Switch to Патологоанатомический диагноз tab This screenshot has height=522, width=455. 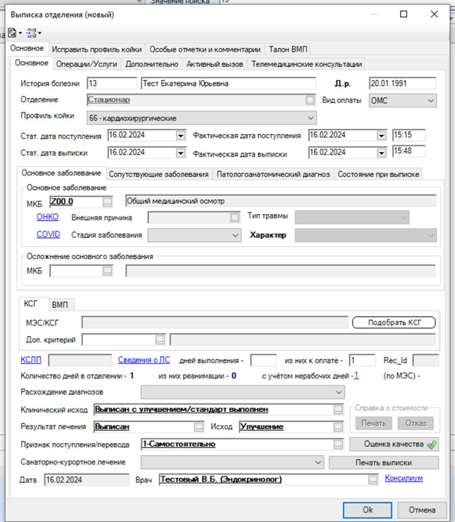point(274,174)
